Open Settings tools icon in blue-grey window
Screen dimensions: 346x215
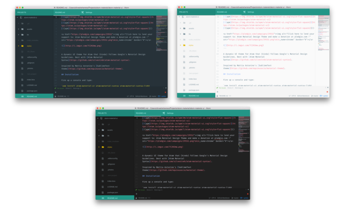click(x=83, y=12)
